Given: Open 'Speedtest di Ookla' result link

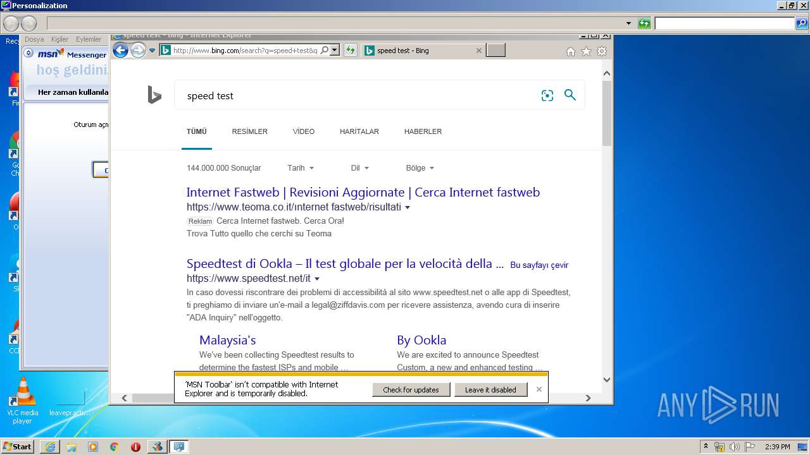Looking at the screenshot, I should click(345, 264).
